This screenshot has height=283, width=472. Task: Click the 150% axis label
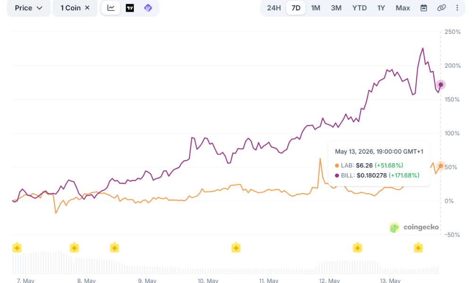coord(452,100)
